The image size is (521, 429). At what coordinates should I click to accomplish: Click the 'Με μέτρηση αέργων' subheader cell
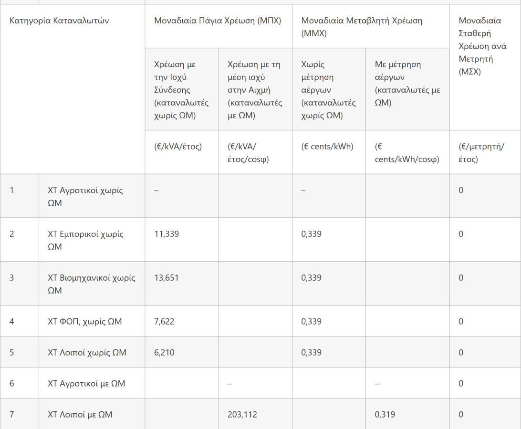tap(407, 83)
